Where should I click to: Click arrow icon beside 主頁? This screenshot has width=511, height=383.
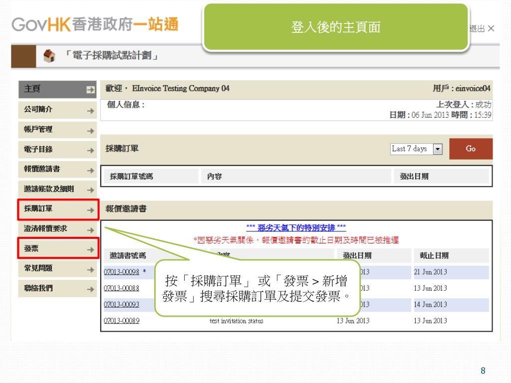click(91, 90)
